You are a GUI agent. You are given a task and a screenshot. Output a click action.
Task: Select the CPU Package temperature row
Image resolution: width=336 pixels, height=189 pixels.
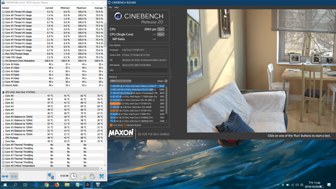52,138
